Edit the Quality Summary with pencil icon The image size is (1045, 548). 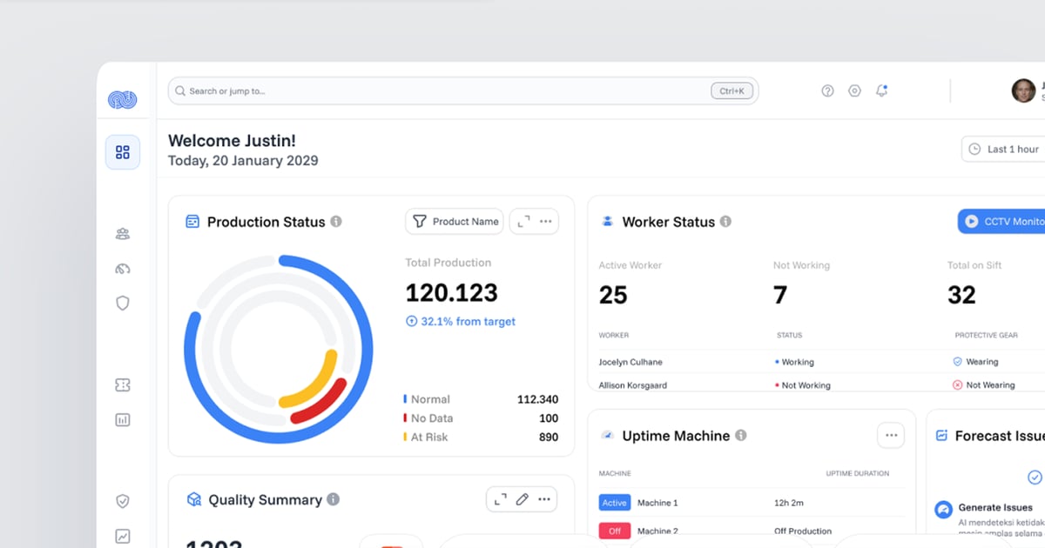click(522, 499)
